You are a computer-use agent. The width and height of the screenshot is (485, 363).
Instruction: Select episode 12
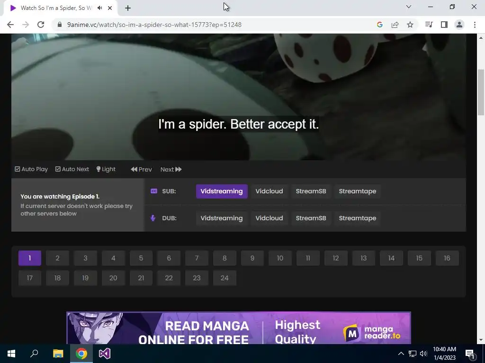(336, 258)
